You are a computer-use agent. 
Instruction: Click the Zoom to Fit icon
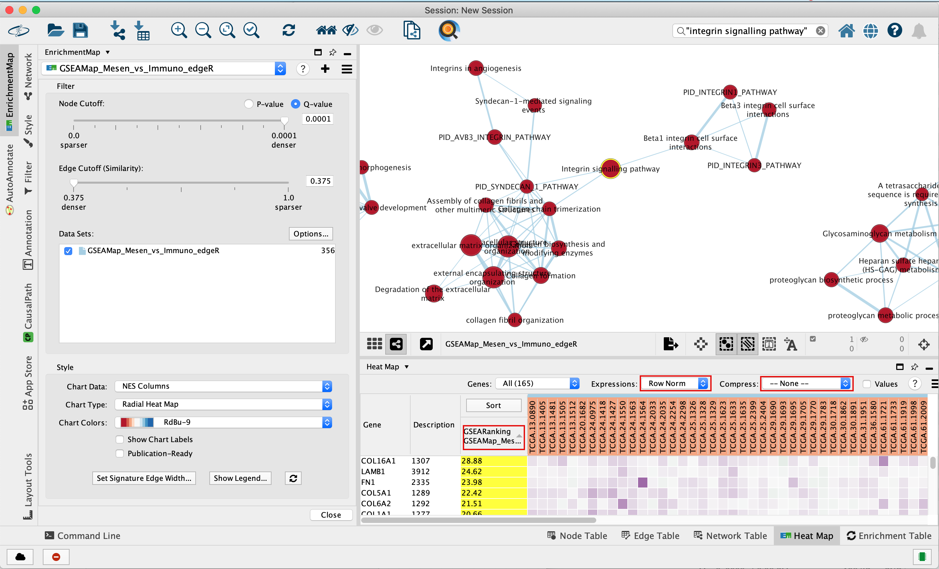tap(227, 30)
